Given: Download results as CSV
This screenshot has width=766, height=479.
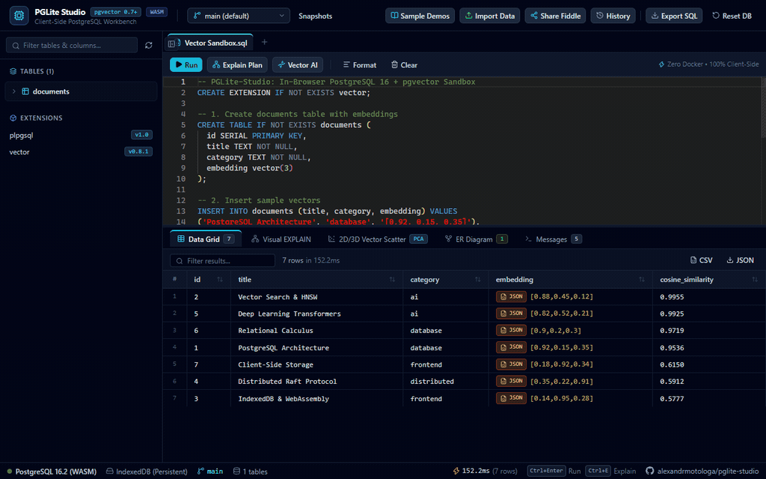Looking at the screenshot, I should (701, 260).
